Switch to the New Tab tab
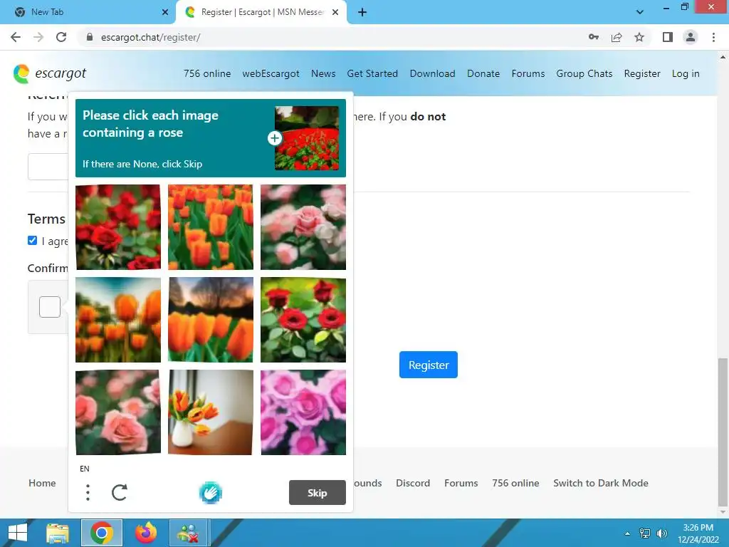This screenshot has width=729, height=547. tap(88, 12)
